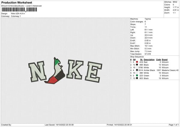
Task: Select the 'EndX:' label
Action: tap(133, 40)
